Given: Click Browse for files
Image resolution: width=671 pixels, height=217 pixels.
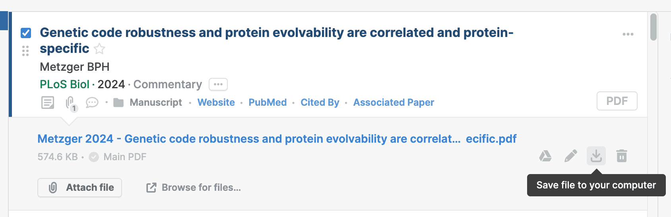Looking at the screenshot, I should pos(194,188).
